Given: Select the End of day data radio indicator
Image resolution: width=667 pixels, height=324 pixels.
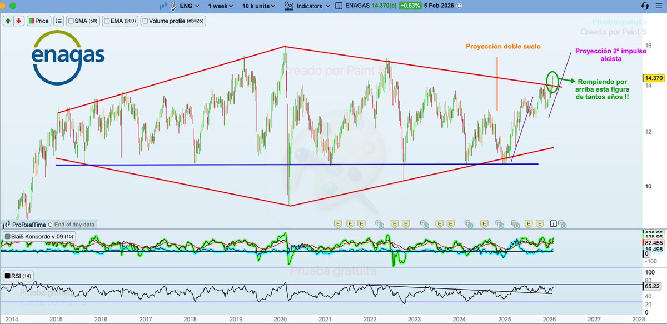Looking at the screenshot, I should (x=51, y=225).
